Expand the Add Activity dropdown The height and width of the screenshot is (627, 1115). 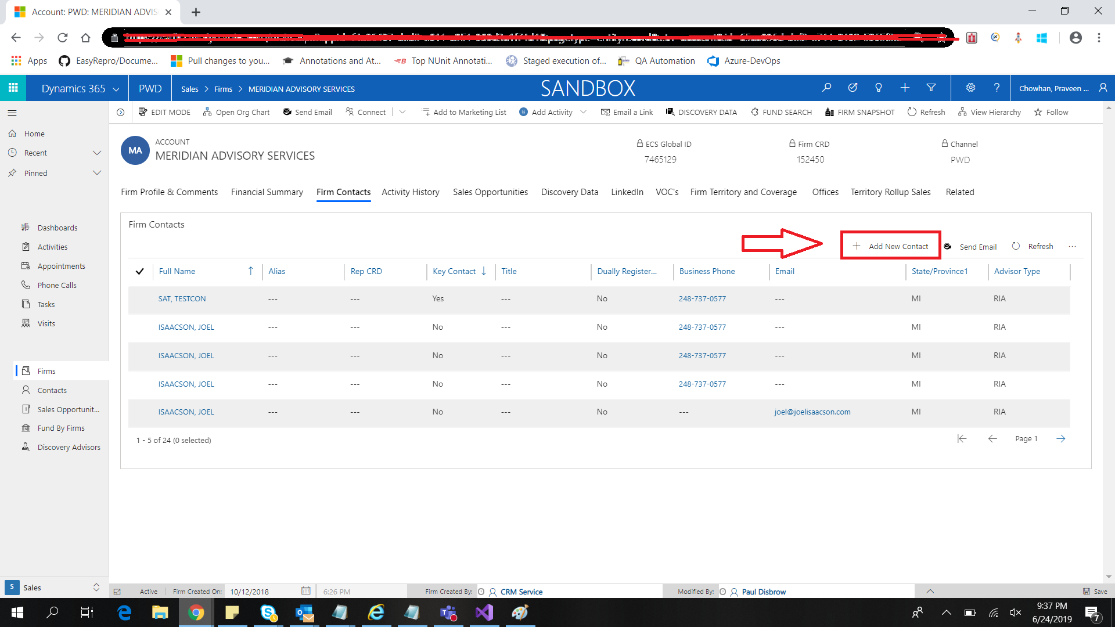click(583, 111)
